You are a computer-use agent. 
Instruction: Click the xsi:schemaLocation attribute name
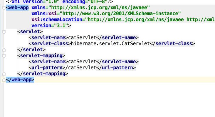click(57, 19)
